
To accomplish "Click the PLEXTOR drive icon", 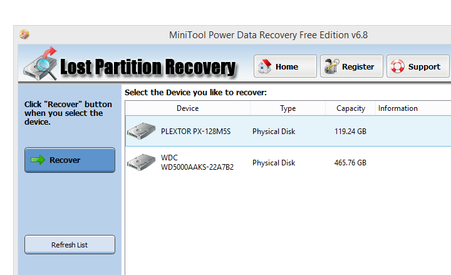I will [141, 132].
